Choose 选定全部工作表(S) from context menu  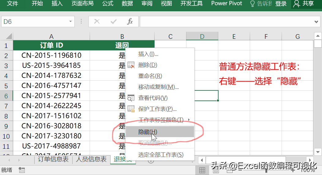(x=160, y=155)
